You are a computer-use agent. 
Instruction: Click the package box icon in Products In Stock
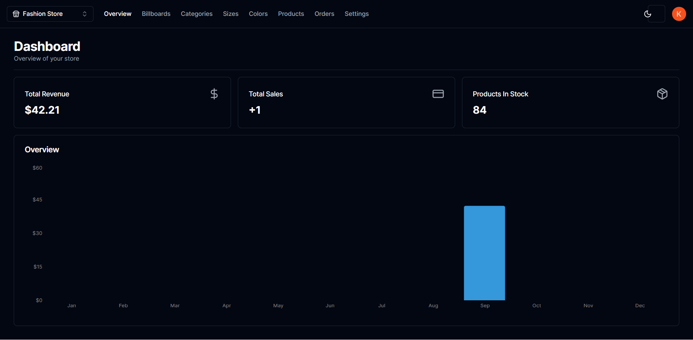(662, 94)
